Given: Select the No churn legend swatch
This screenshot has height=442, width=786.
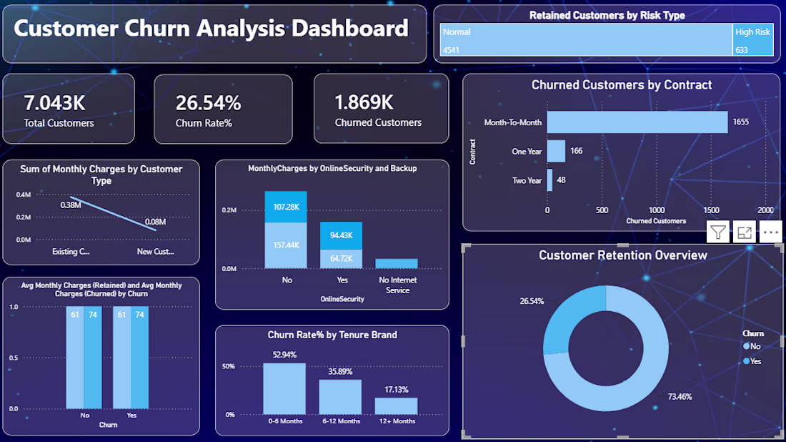Looking at the screenshot, I should [747, 346].
